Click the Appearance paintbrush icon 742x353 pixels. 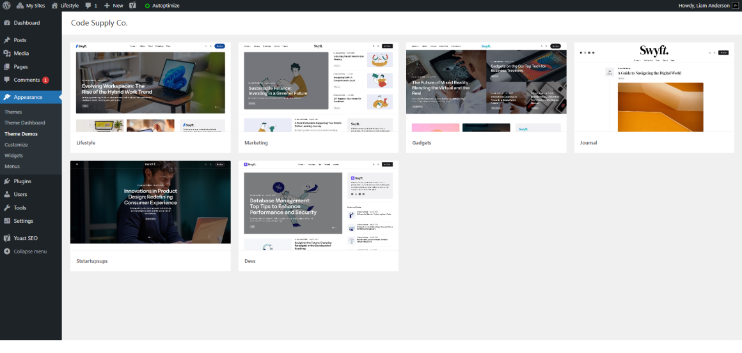pos(7,97)
